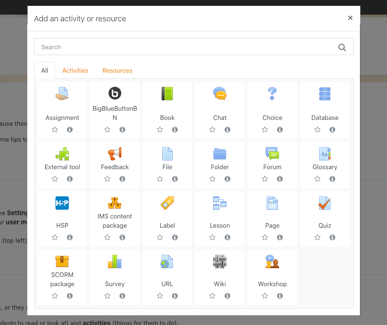The image size is (387, 325).
Task: Select the Folder resource icon
Action: (220, 153)
